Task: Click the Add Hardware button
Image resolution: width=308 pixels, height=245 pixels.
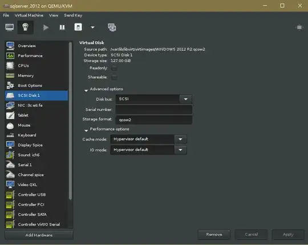Action: [x=39, y=235]
